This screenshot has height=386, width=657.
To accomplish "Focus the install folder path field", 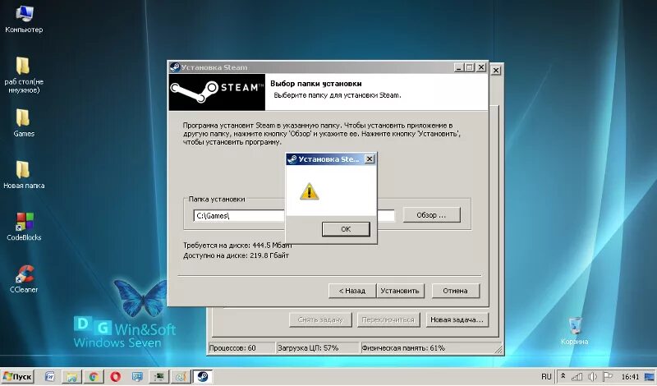I will tap(294, 216).
